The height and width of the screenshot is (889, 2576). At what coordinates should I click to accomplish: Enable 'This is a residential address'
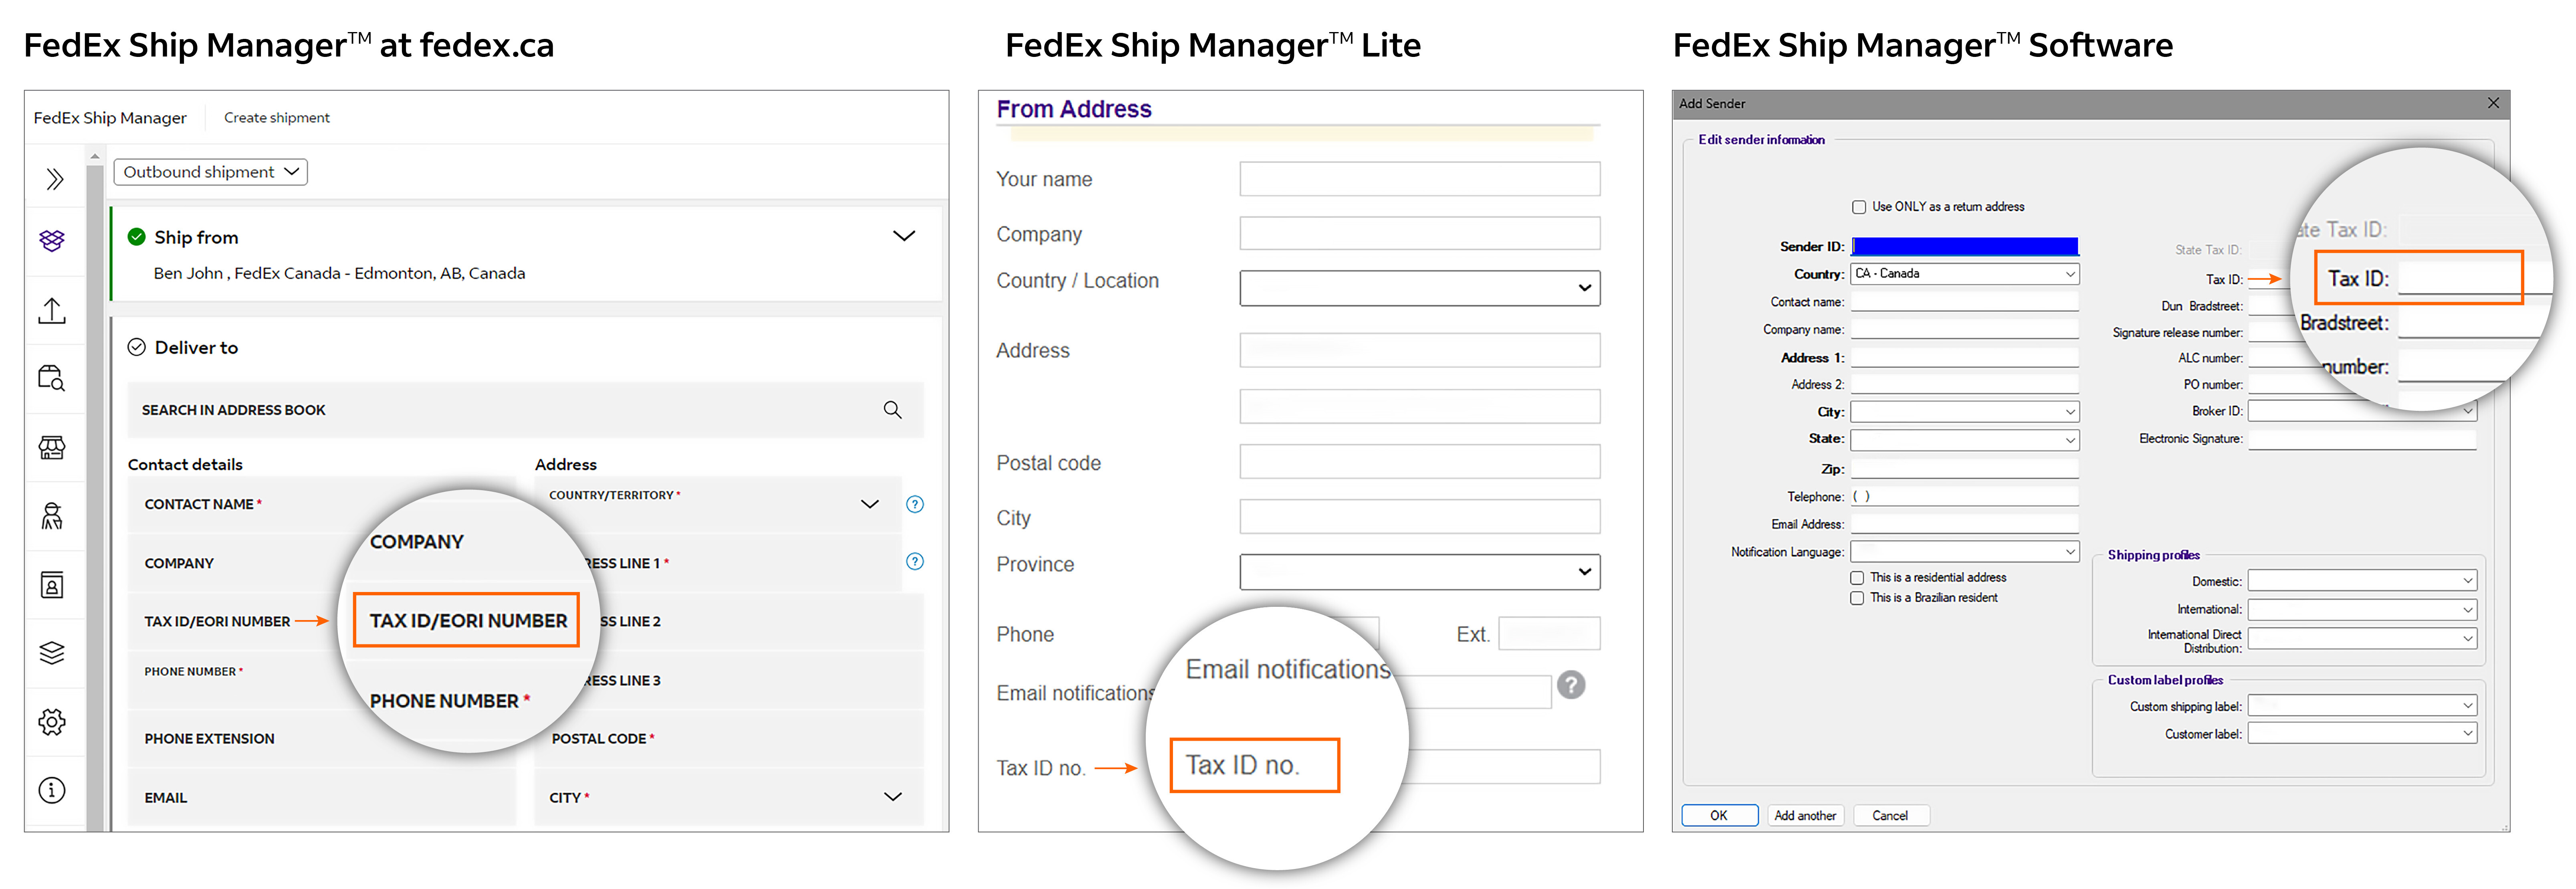coord(1857,577)
